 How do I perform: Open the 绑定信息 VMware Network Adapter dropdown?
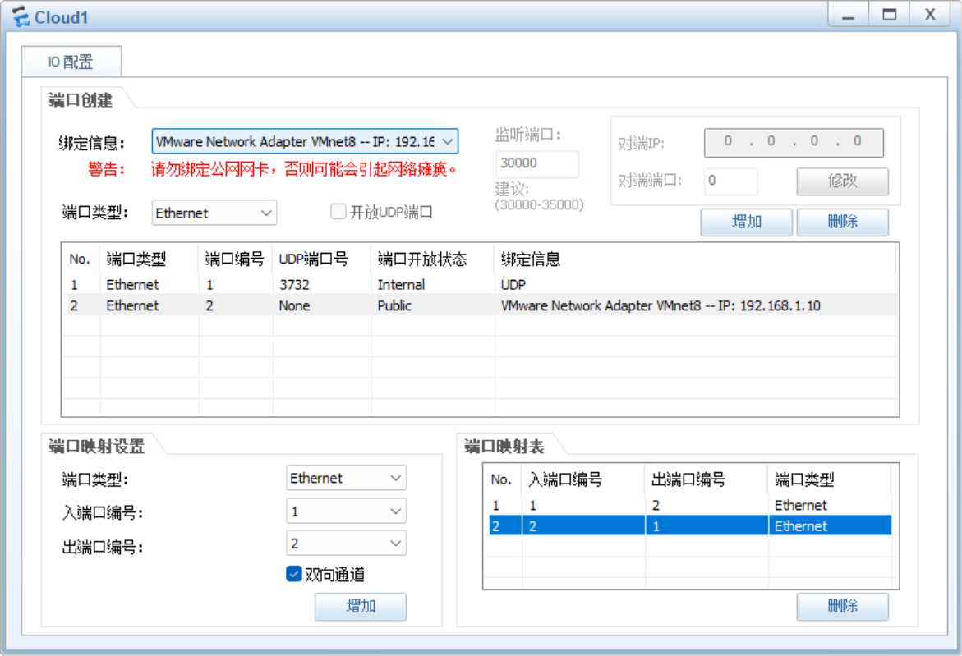304,141
